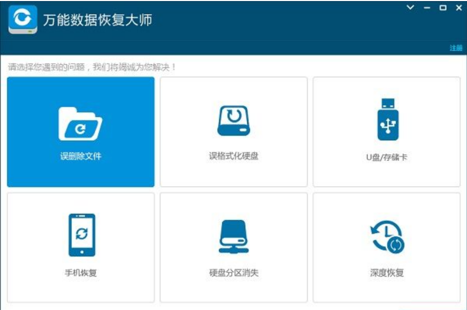Choose the USB drive icon for U盘/存储卡
This screenshot has height=310, width=467.
pyautogui.click(x=388, y=119)
